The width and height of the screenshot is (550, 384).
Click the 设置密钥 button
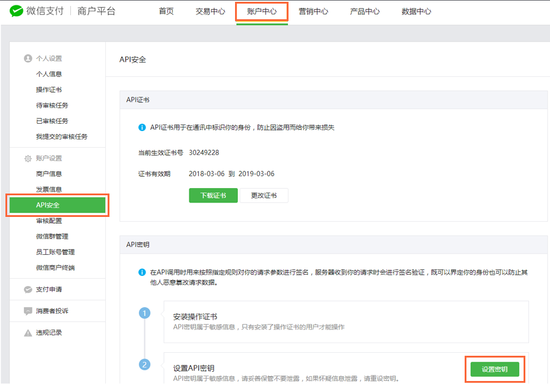coord(495,369)
